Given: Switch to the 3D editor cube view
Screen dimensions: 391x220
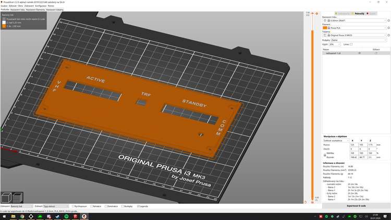Looking at the screenshot, I should (x=6, y=198).
